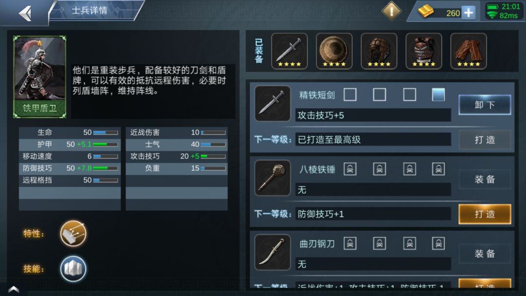Select the equipped leather leggings slot
This screenshot has height=296, width=526.
[x=469, y=51]
